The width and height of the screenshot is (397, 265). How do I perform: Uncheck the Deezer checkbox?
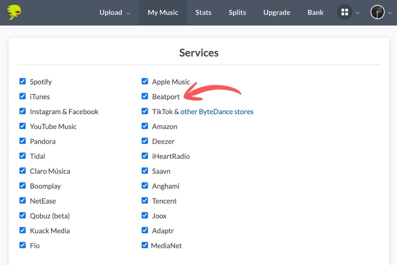pos(145,141)
